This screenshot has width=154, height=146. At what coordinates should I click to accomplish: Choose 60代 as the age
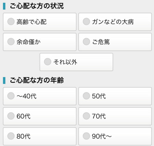click(40, 116)
